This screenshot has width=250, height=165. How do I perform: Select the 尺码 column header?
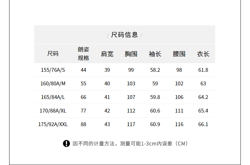[53, 54]
